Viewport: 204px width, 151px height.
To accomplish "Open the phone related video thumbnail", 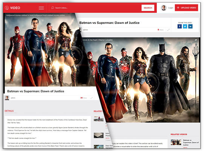I will (99, 136).
